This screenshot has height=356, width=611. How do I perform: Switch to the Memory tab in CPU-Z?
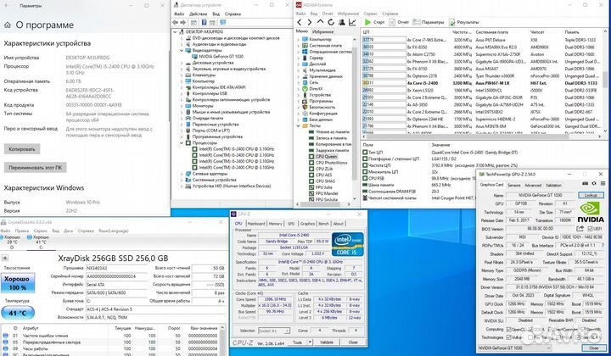coord(275,224)
